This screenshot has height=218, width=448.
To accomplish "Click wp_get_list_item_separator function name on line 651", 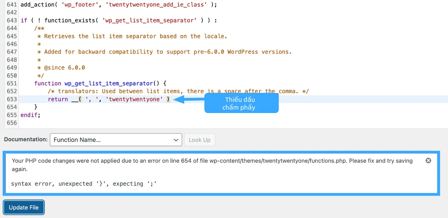I will coord(108,84).
